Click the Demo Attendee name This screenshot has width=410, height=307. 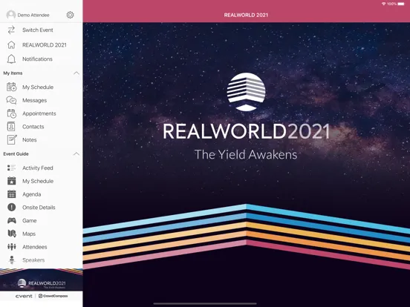33,15
